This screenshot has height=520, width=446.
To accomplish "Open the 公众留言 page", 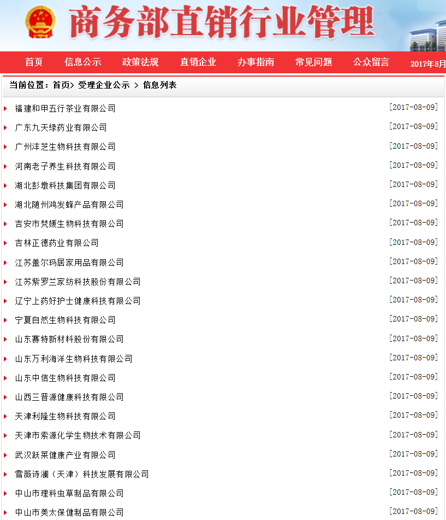I will 371,62.
